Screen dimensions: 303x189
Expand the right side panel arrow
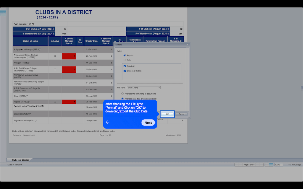click(302, 88)
